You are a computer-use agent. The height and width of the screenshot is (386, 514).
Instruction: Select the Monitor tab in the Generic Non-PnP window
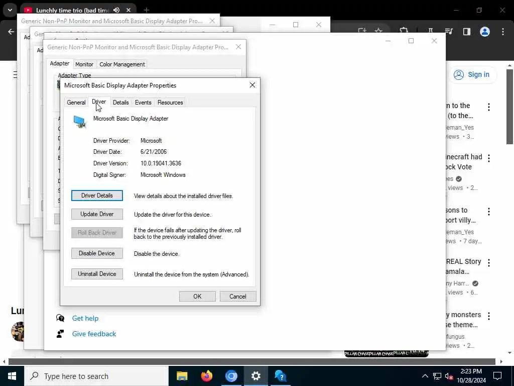[84, 64]
